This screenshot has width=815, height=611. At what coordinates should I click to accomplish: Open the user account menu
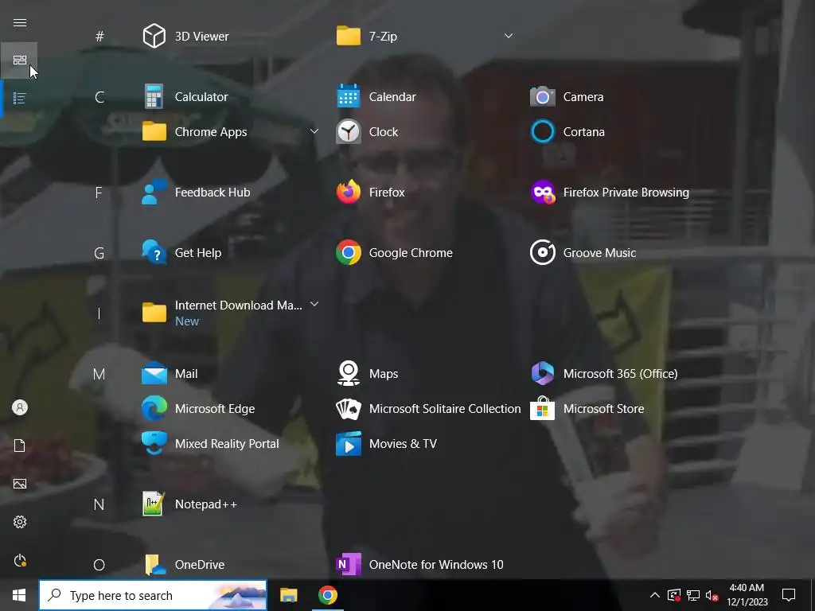pos(20,407)
